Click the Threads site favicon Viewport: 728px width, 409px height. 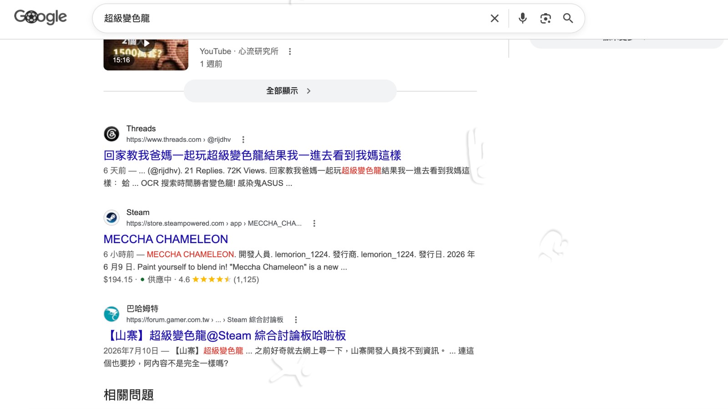click(x=111, y=134)
